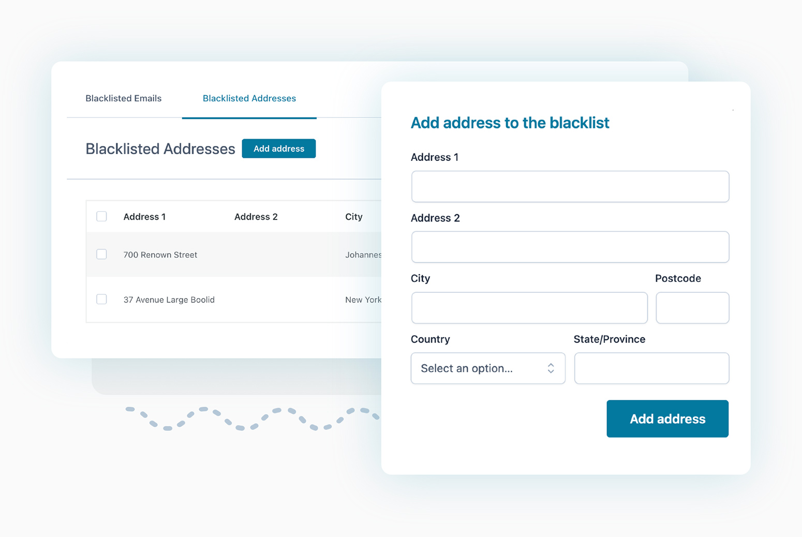Click the Address 2 column header
Screen dimensions: 802x537
point(256,216)
